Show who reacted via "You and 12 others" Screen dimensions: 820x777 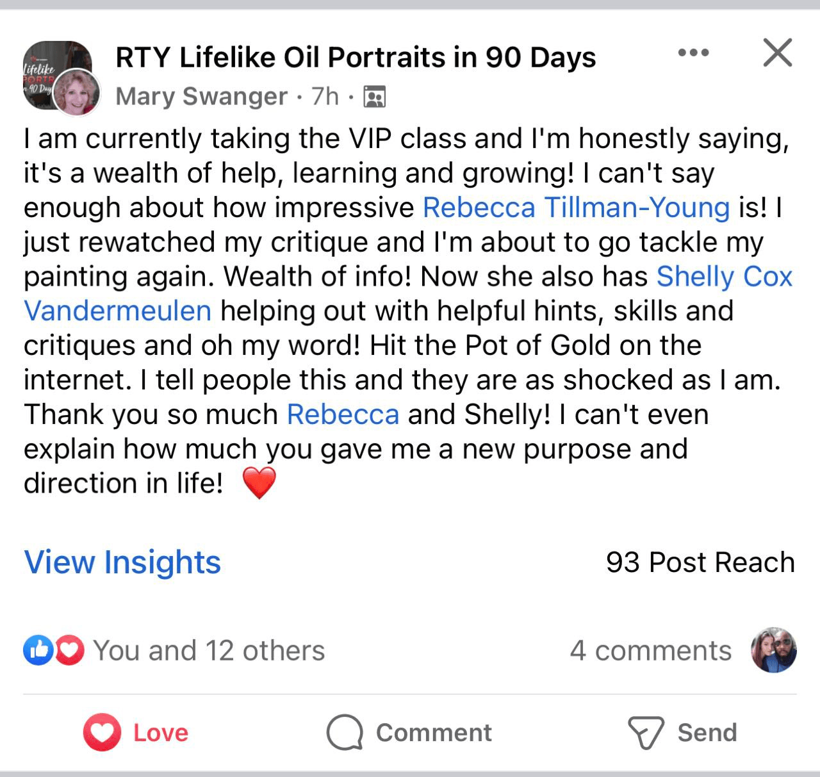tap(209, 651)
